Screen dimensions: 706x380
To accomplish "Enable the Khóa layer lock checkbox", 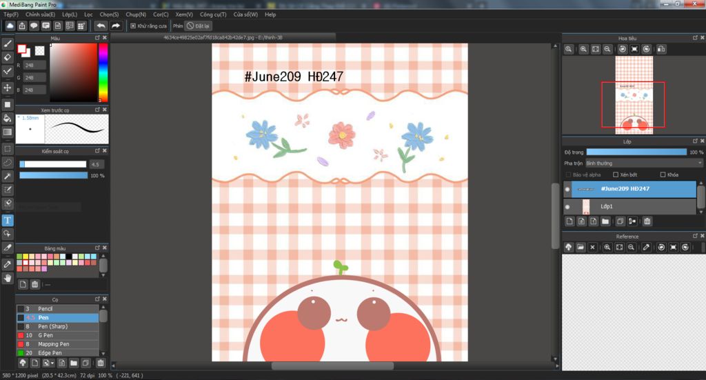I will click(663, 174).
